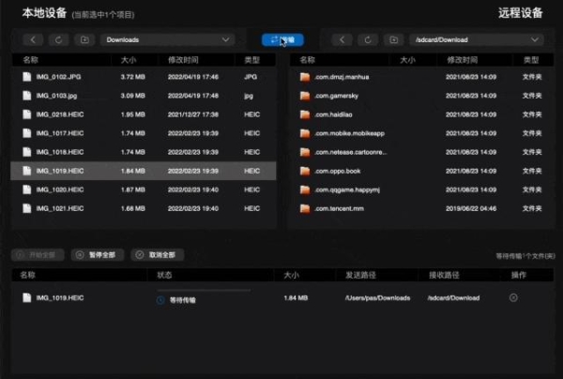
Task: Select local file IMG_0218.HEIC
Action: (x=144, y=114)
